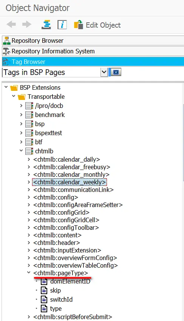Collapse the BSP Extensions folder
The image size is (184, 321).
(x=6, y=87)
